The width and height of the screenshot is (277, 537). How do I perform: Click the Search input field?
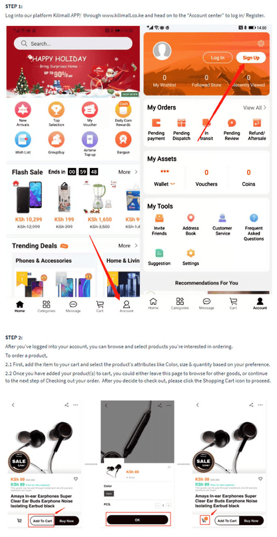point(73,43)
